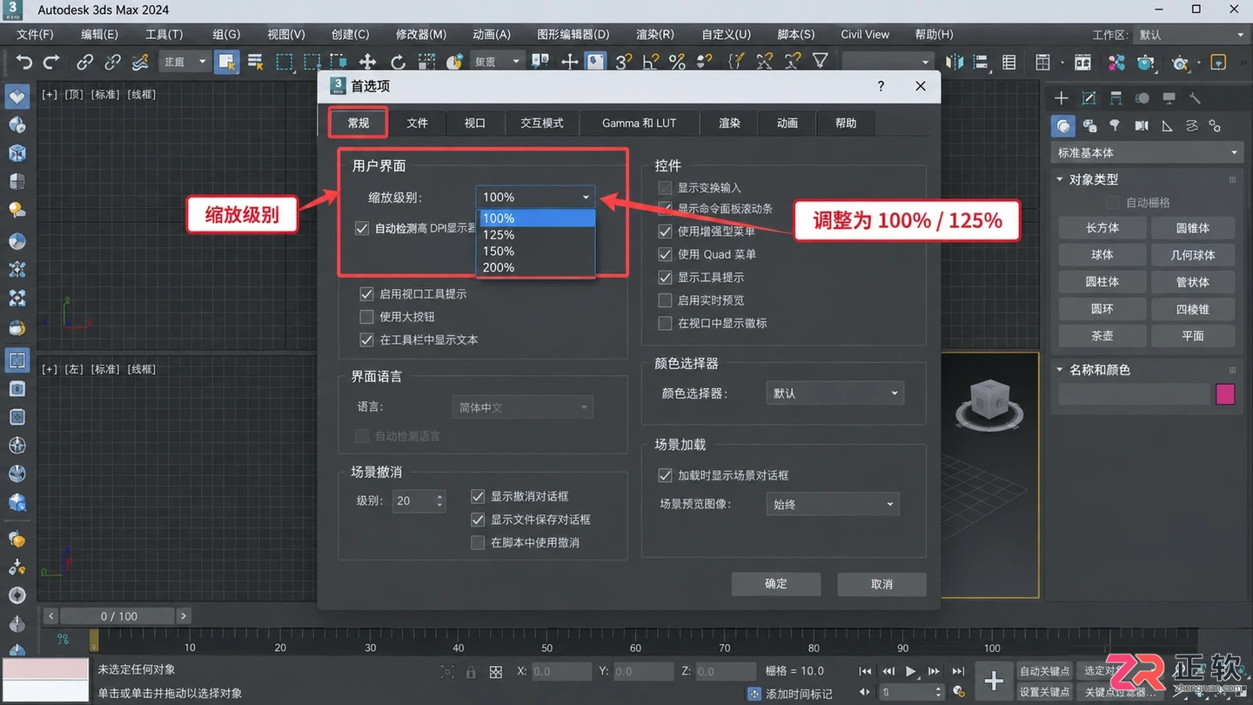Click the magenta object color swatch
This screenshot has height=705, width=1253.
(1225, 393)
